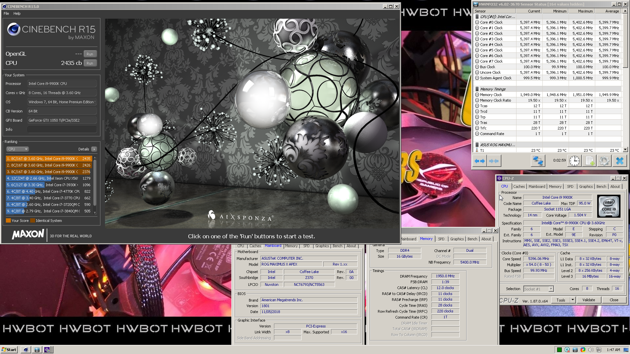The width and height of the screenshot is (630, 354).
Task: Run the OpenGL benchmark in Cinebench
Action: (x=90, y=54)
